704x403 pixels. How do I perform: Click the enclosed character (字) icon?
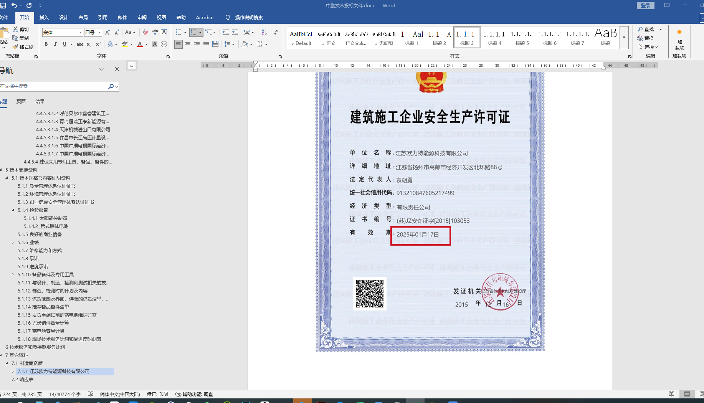pos(164,44)
